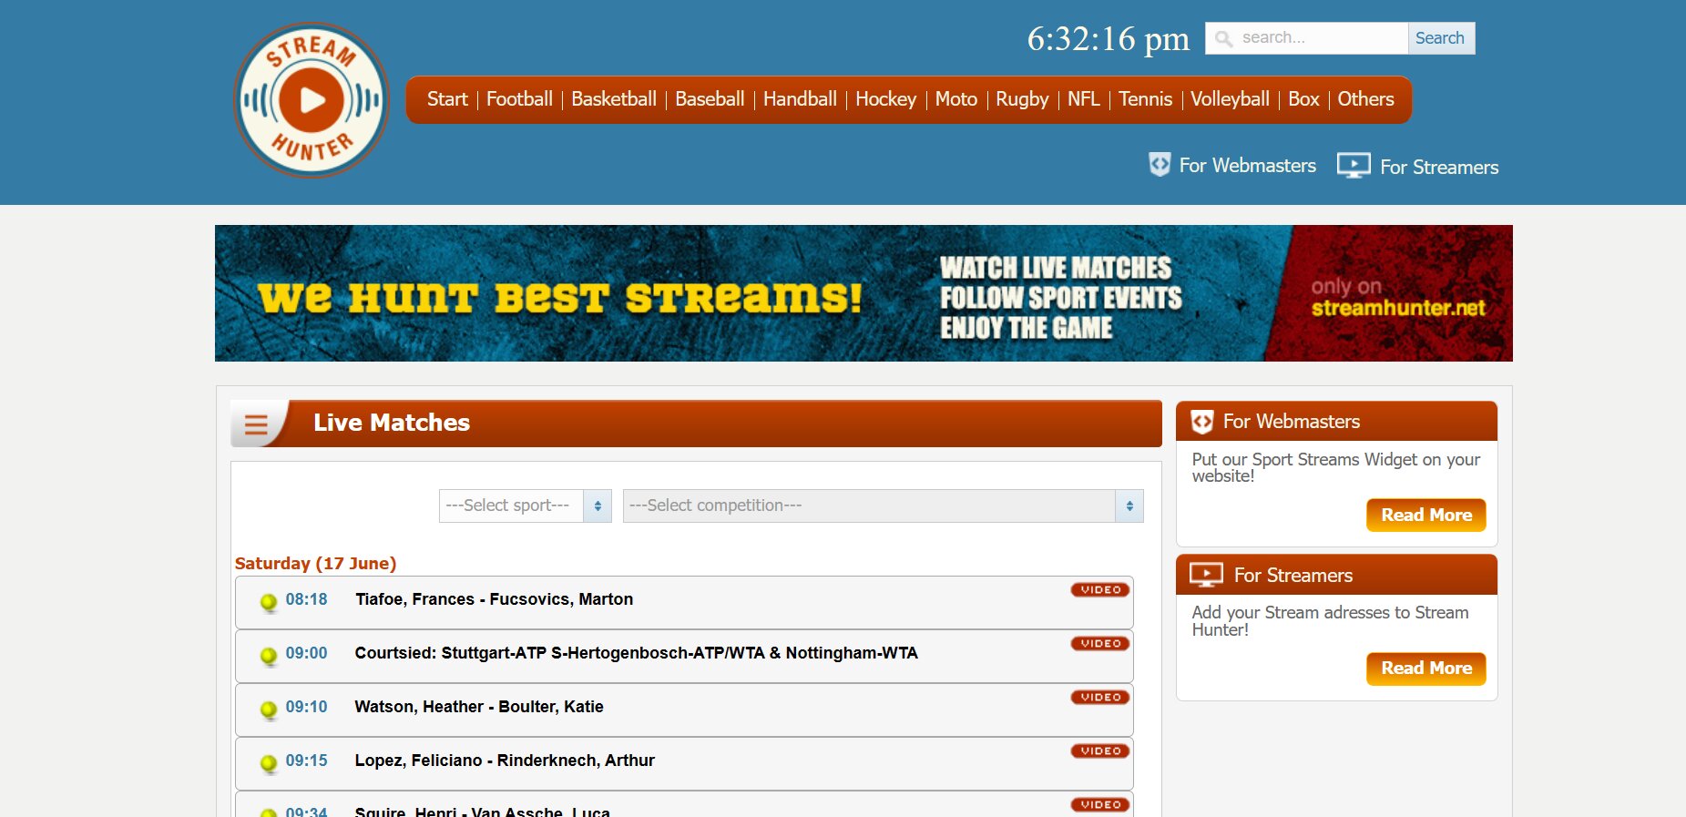Viewport: 1686px width, 817px height.
Task: Open the Tennis section
Action: pyautogui.click(x=1145, y=99)
